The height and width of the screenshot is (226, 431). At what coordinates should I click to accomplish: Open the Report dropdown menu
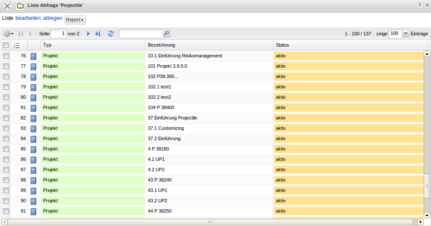(75, 20)
